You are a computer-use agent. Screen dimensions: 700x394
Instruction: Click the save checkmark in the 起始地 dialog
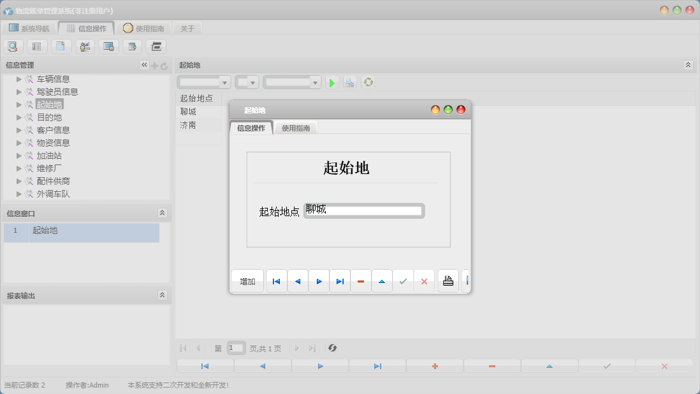(x=403, y=281)
